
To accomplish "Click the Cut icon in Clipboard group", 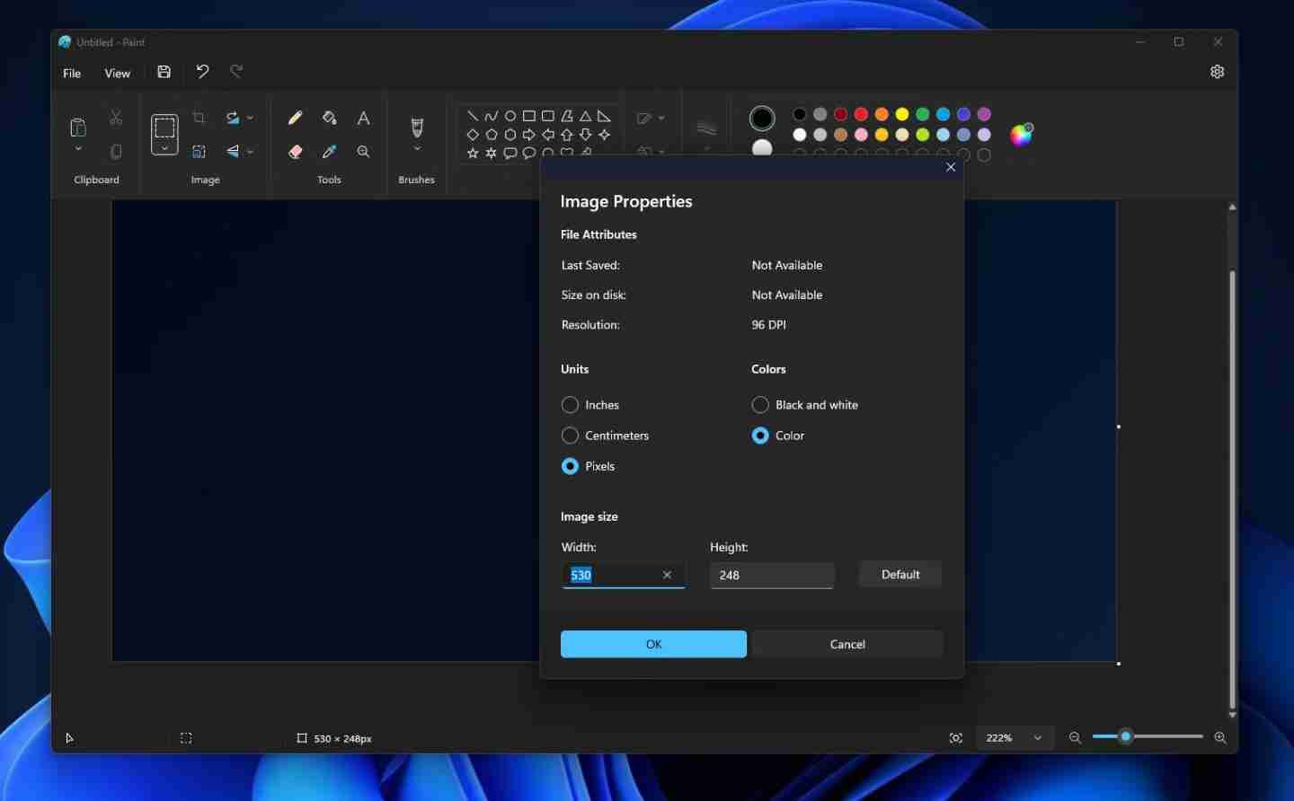I will point(115,117).
